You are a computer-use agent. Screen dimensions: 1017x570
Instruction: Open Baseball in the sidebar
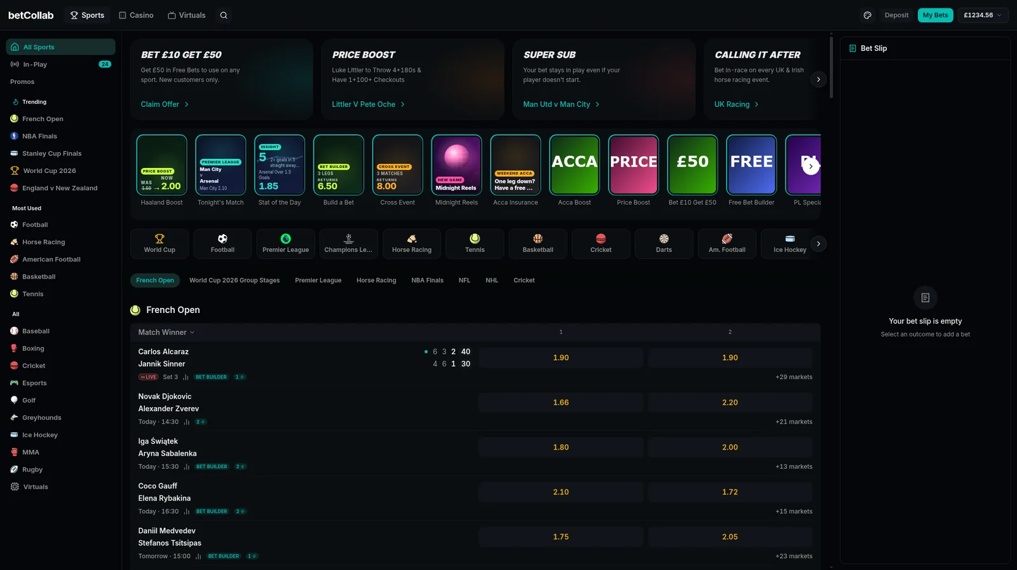tap(60, 331)
